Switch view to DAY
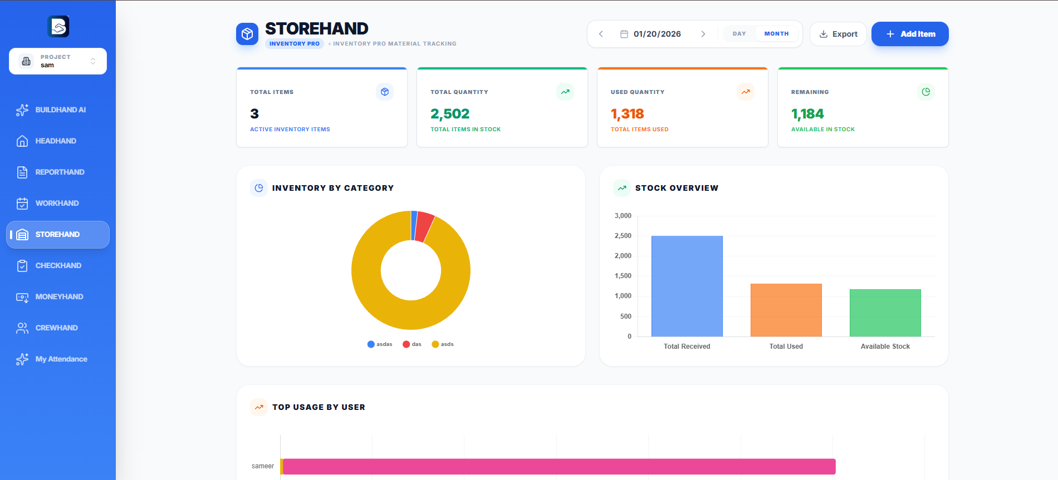 pyautogui.click(x=739, y=34)
